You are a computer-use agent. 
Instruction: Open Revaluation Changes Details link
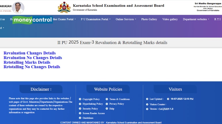point(30,53)
